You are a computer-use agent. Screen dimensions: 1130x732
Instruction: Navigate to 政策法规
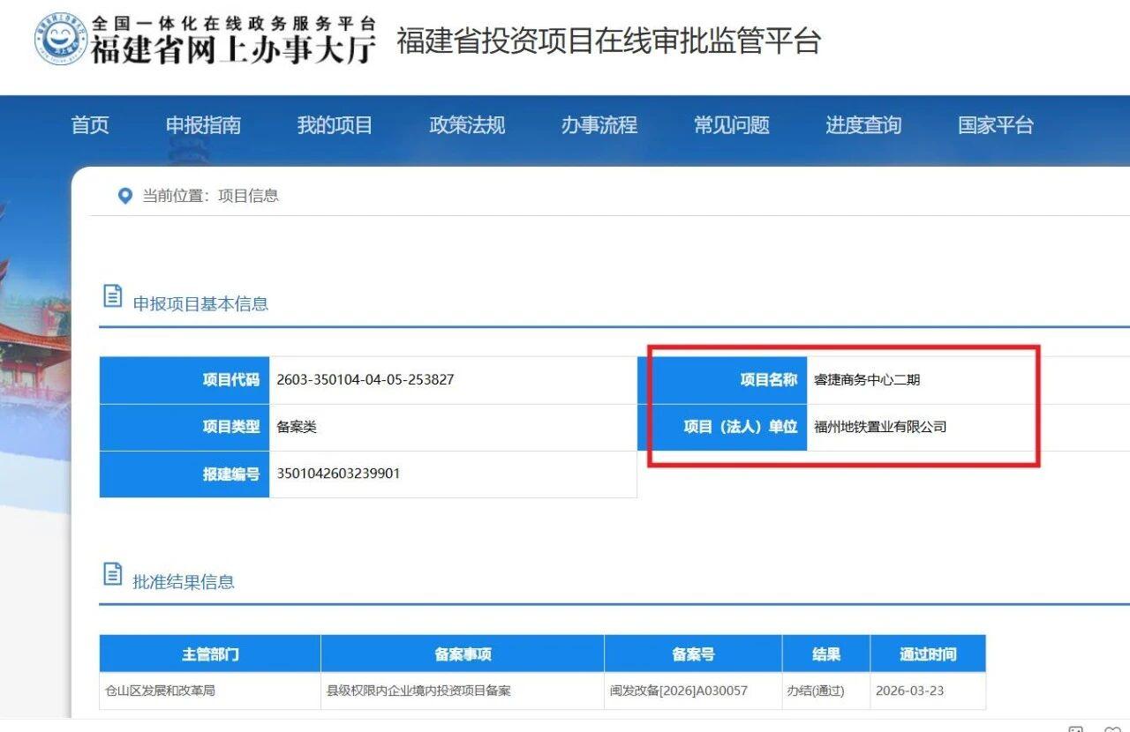pyautogui.click(x=467, y=125)
